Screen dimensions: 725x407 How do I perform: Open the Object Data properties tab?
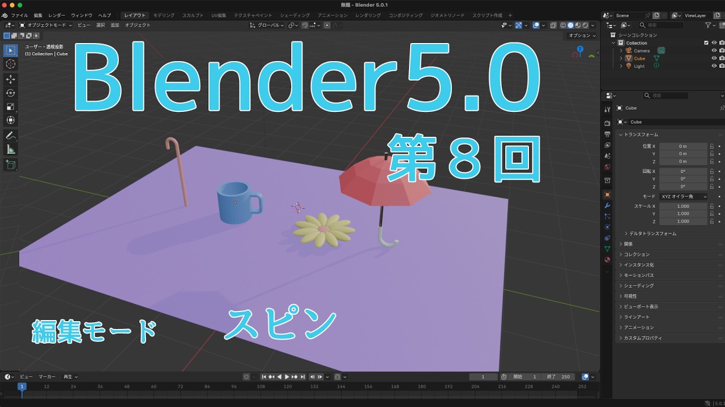[x=607, y=249]
